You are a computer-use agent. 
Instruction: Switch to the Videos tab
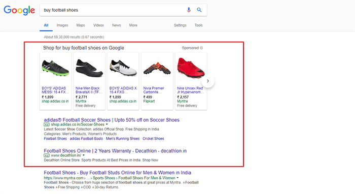pos(98,25)
